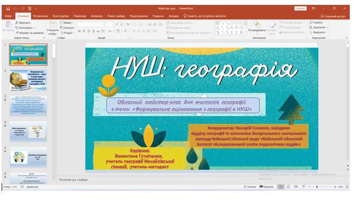Select slide 2 thumbnail with globe
Screen dimensions: 353x199
pyautogui.click(x=28, y=80)
